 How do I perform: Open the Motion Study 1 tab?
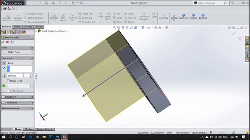click(44, 129)
